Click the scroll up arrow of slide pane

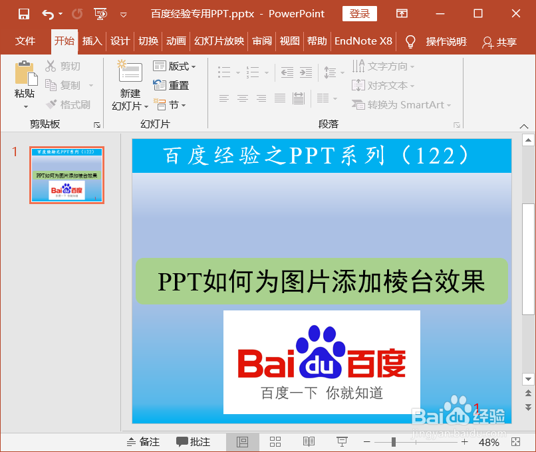(528, 140)
